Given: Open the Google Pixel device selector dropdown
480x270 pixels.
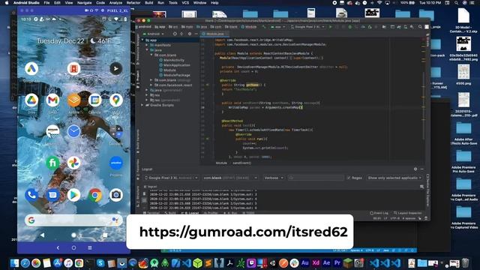Looking at the screenshot, I should pyautogui.click(x=307, y=27).
